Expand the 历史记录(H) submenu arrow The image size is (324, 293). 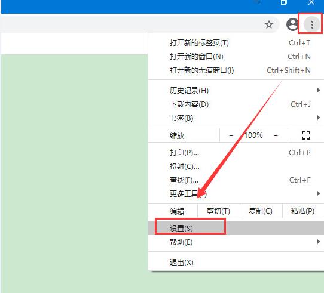319,90
